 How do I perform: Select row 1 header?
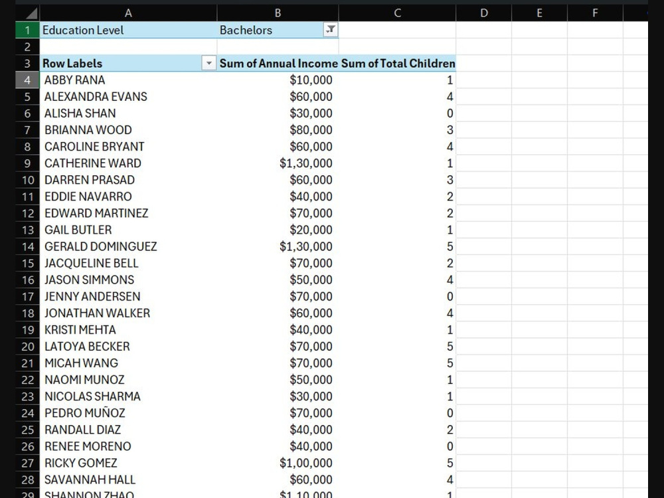(x=27, y=30)
